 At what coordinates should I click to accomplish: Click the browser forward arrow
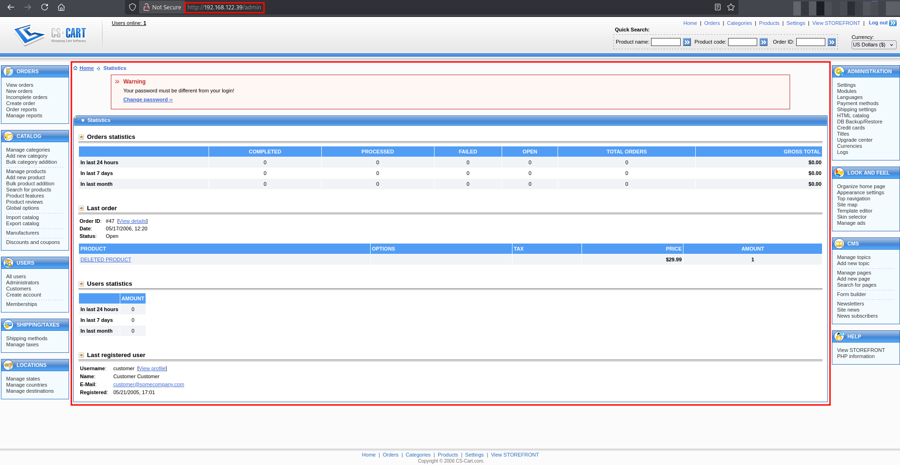pyautogui.click(x=28, y=7)
